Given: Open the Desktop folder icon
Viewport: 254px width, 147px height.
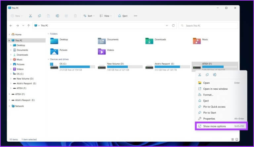Looking at the screenshot, I should coord(54,41).
